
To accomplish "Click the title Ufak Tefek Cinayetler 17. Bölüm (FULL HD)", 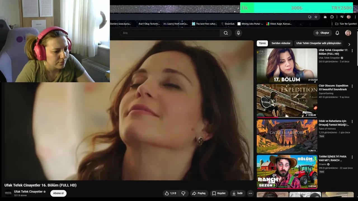I will [333, 52].
